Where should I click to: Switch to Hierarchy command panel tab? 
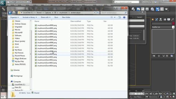[161, 20]
